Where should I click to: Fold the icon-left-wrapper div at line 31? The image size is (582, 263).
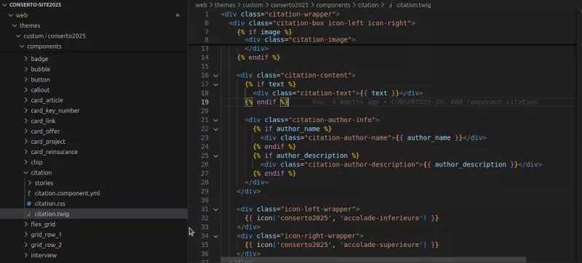215,209
